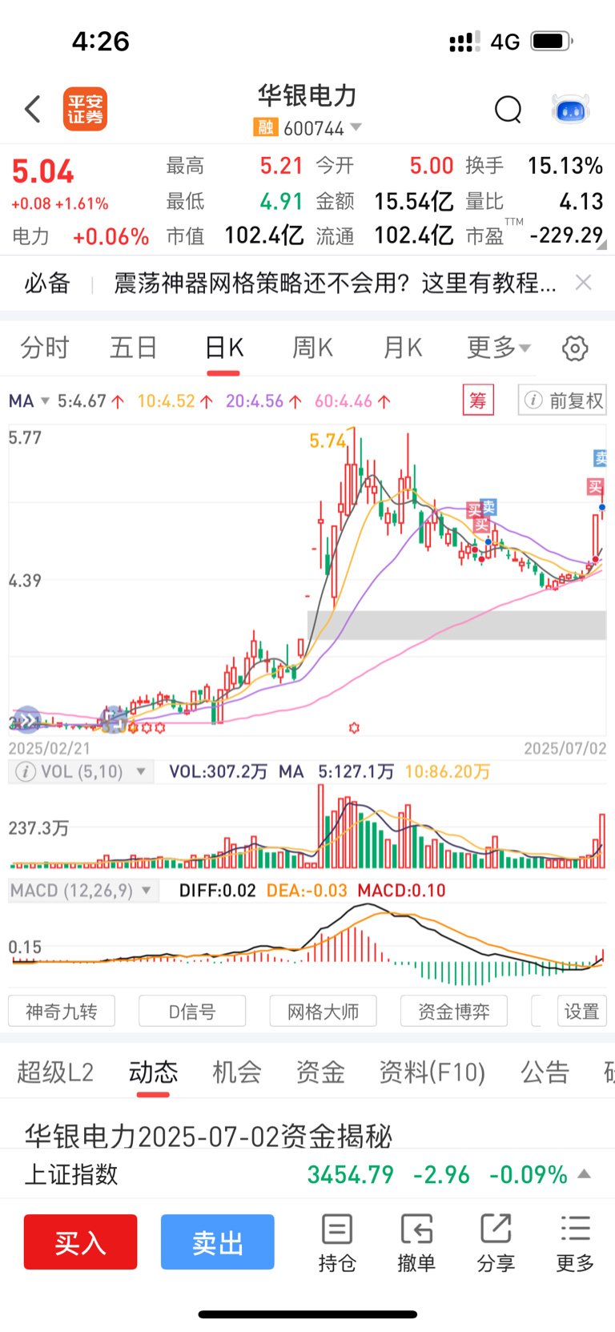The image size is (615, 1332).
Task: Select the 网格大师 indicator button
Action: [x=323, y=1011]
